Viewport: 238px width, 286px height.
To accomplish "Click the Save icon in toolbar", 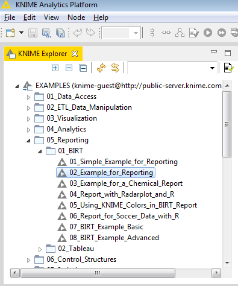I will point(33,33).
